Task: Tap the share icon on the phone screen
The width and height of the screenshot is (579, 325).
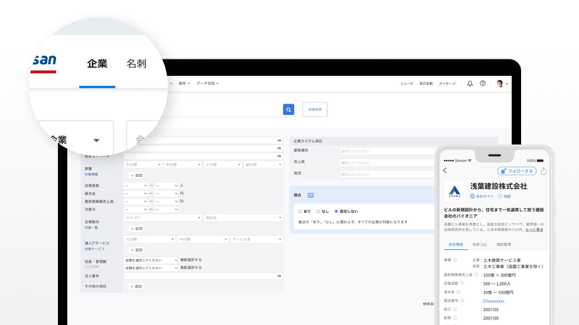Action: pyautogui.click(x=544, y=171)
